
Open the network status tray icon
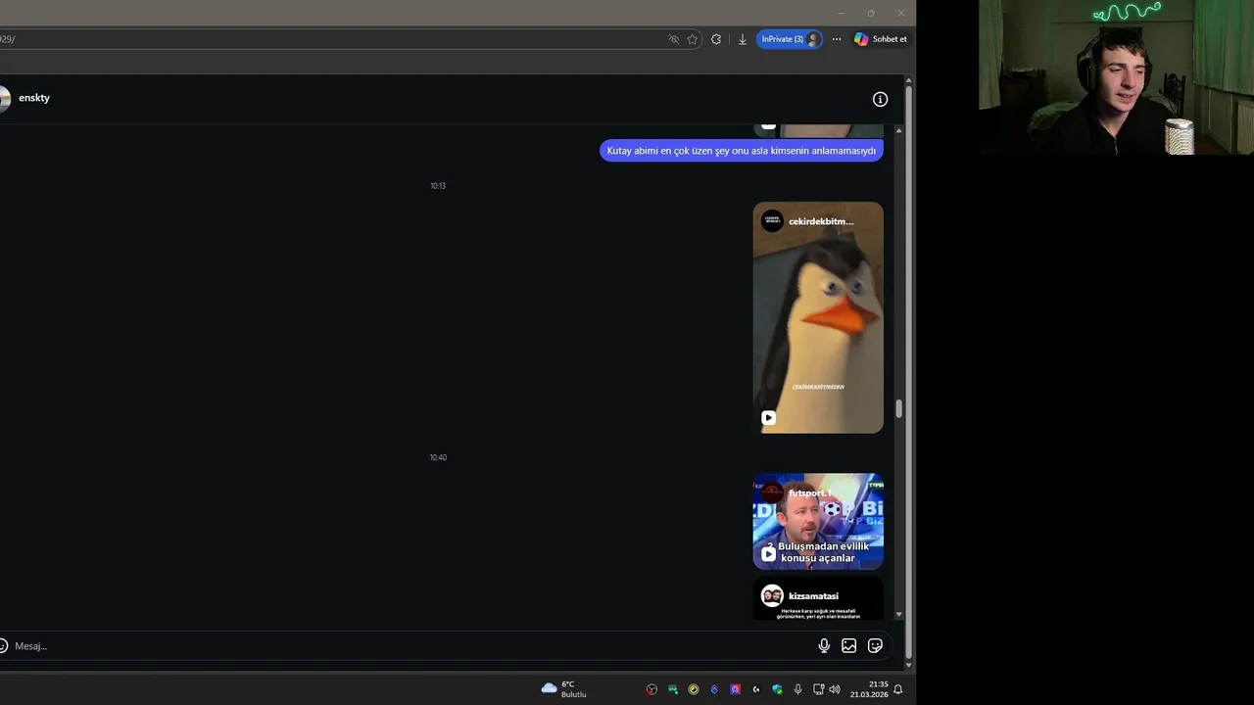819,689
